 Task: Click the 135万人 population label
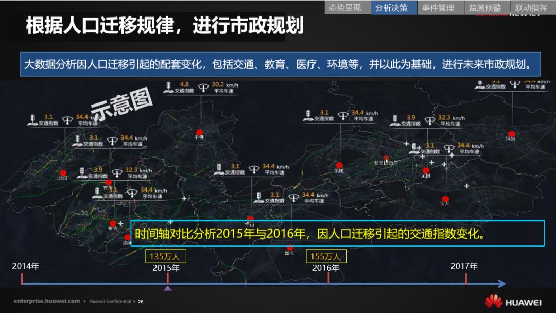coord(165,256)
